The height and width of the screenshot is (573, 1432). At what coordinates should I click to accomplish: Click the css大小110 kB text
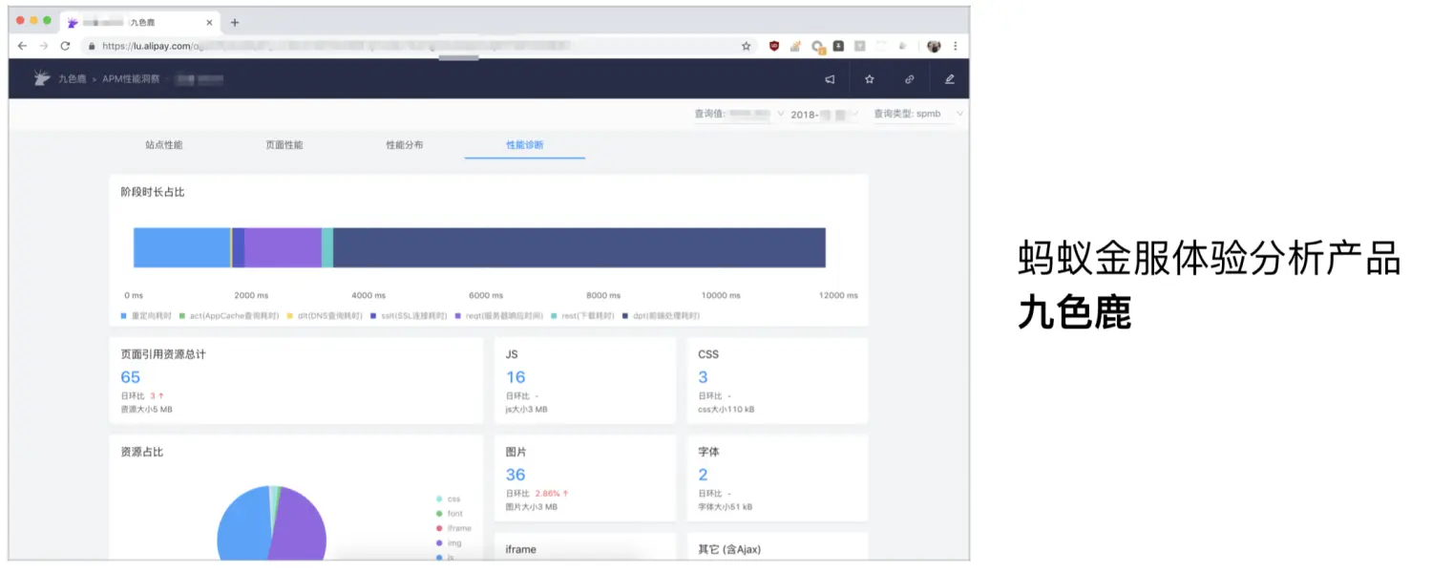tap(727, 410)
